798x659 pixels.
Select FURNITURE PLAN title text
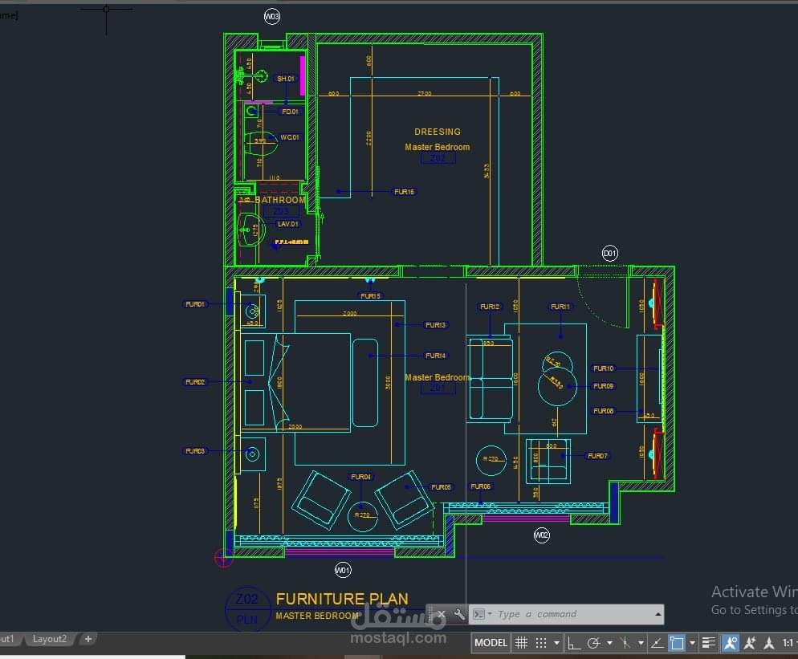tap(342, 599)
